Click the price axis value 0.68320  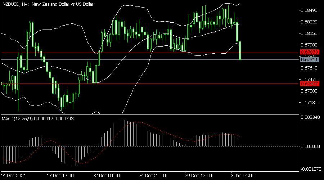[x=309, y=22]
